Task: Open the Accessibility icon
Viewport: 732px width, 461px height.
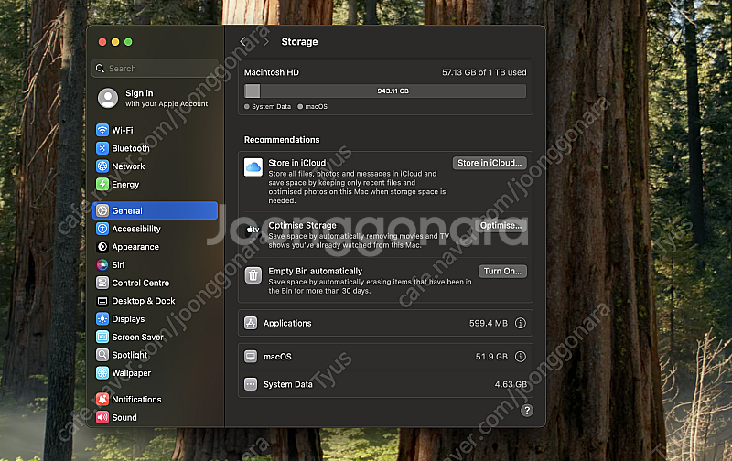Action: click(x=102, y=229)
